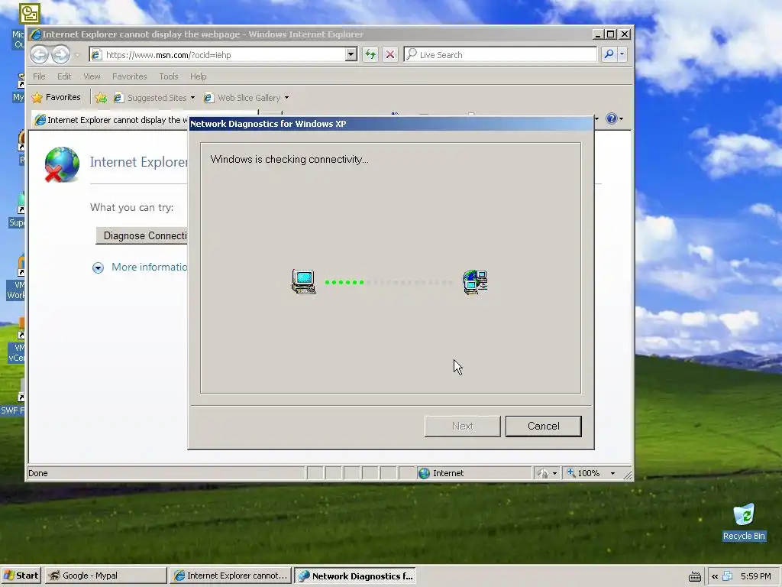Click the 'Done' status bar text
Image resolution: width=782 pixels, height=587 pixels.
pos(38,473)
